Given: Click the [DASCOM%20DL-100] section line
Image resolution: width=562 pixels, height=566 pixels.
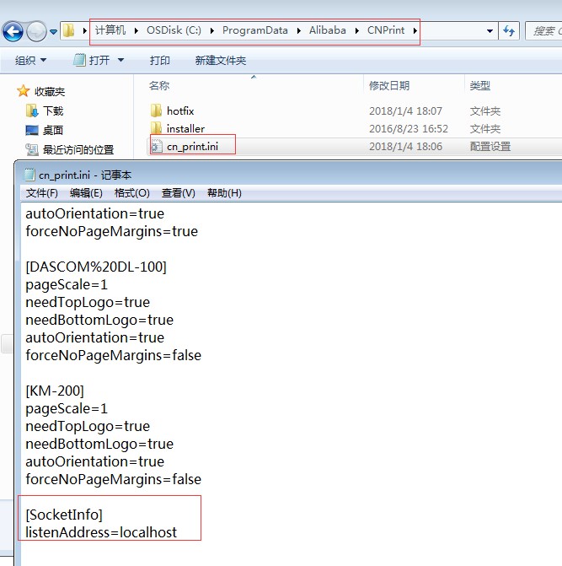Looking at the screenshot, I should pos(96,267).
